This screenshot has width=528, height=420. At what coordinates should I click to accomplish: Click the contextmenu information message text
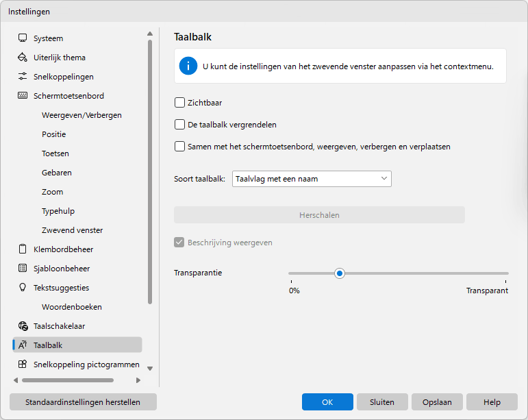(x=348, y=66)
